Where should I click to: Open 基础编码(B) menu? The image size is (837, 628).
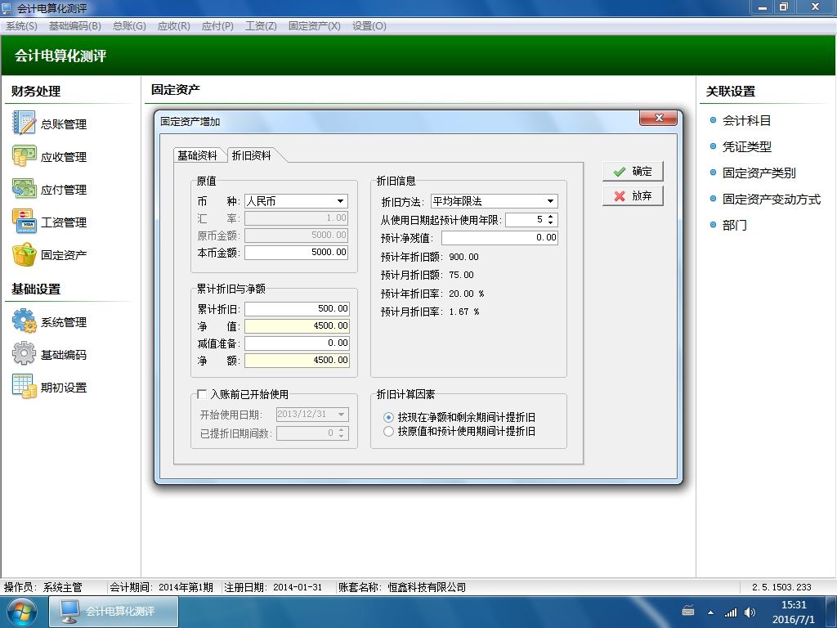point(74,25)
